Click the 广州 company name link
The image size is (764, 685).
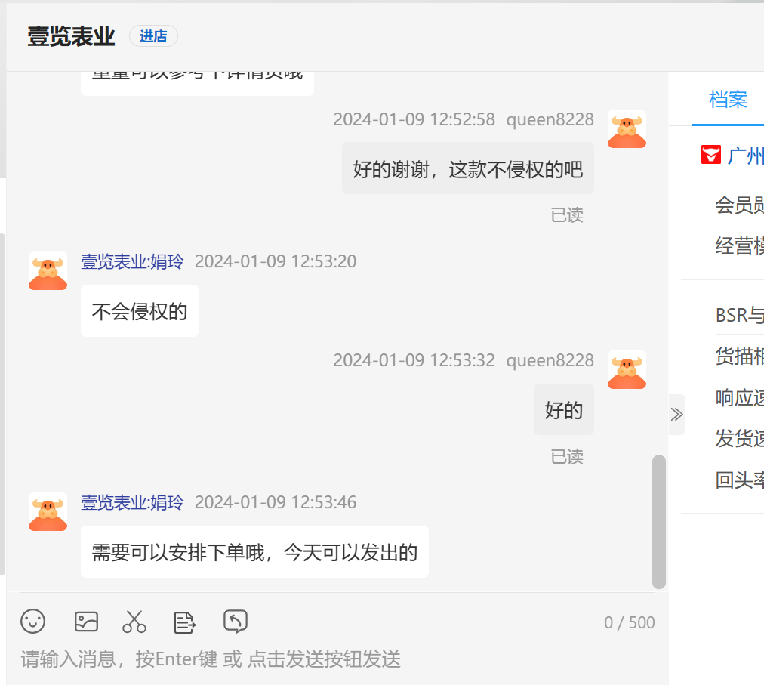(x=746, y=156)
